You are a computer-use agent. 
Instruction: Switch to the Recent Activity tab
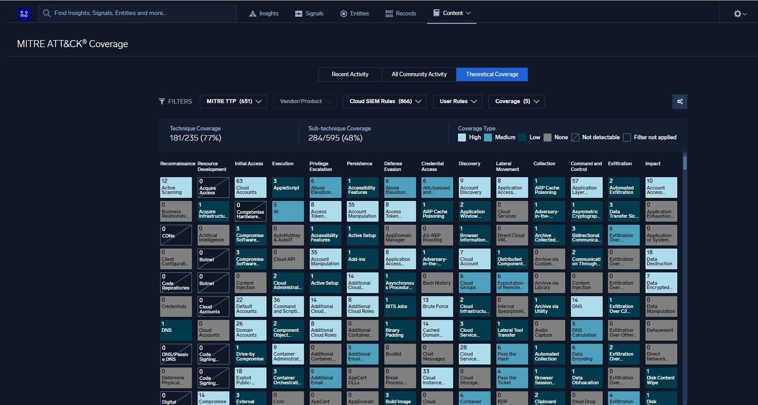tap(350, 74)
